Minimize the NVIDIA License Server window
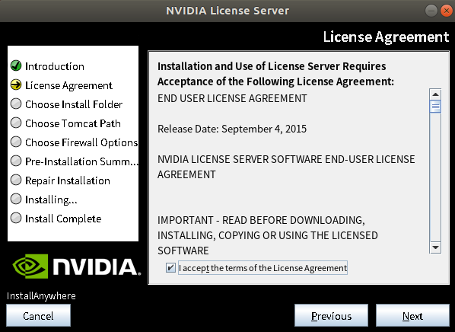The height and width of the screenshot is (332, 455). click(x=431, y=11)
